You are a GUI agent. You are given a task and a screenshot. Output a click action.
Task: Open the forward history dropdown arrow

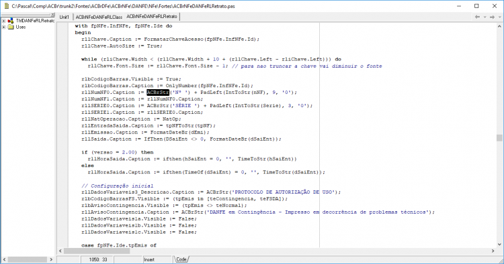pos(499,17)
